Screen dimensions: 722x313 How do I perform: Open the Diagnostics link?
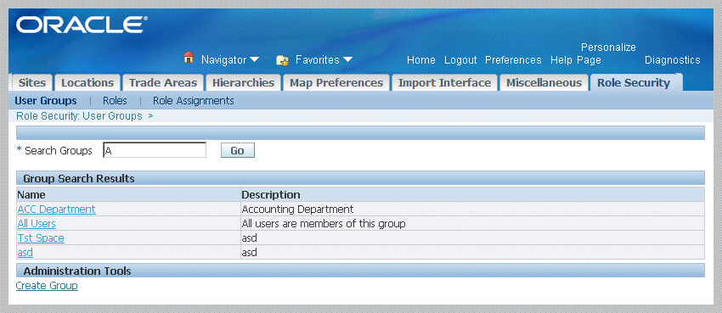(x=672, y=60)
